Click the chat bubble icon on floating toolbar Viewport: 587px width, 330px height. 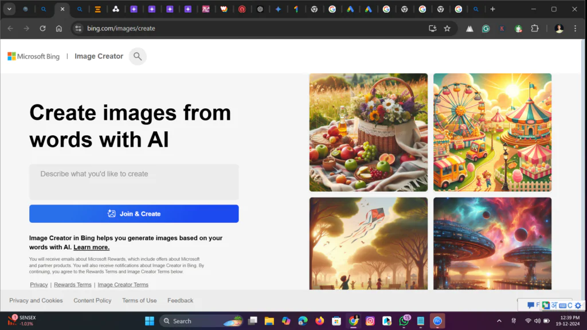click(530, 305)
